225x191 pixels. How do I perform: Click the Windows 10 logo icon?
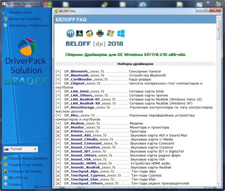click(121, 33)
